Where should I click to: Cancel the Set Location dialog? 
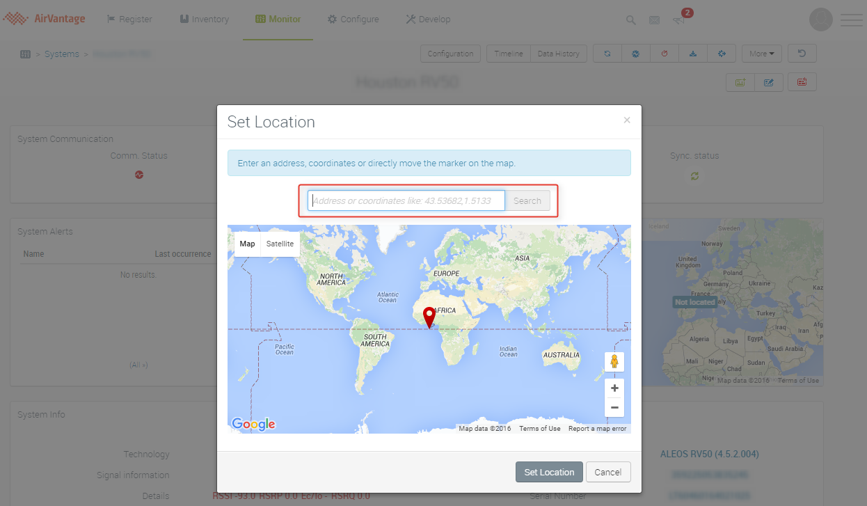(x=607, y=472)
